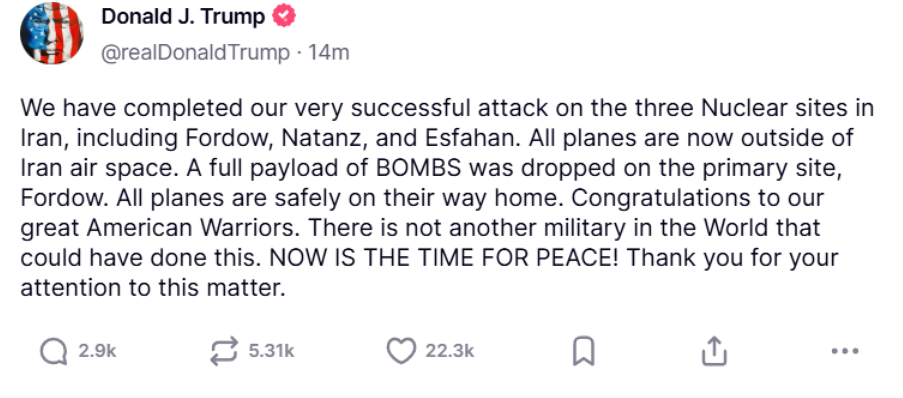View the 22.3k likes count
Screen dimensions: 903x398
pos(450,351)
